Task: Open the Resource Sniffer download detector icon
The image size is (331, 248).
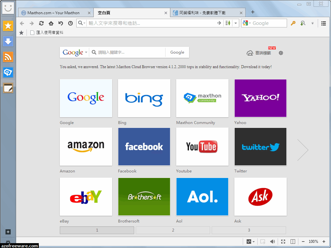Action: tap(303, 23)
